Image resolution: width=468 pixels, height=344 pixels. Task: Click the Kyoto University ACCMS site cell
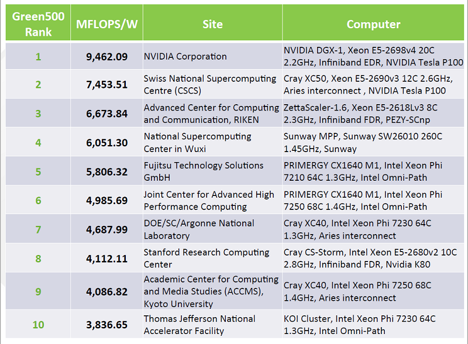[212, 291]
